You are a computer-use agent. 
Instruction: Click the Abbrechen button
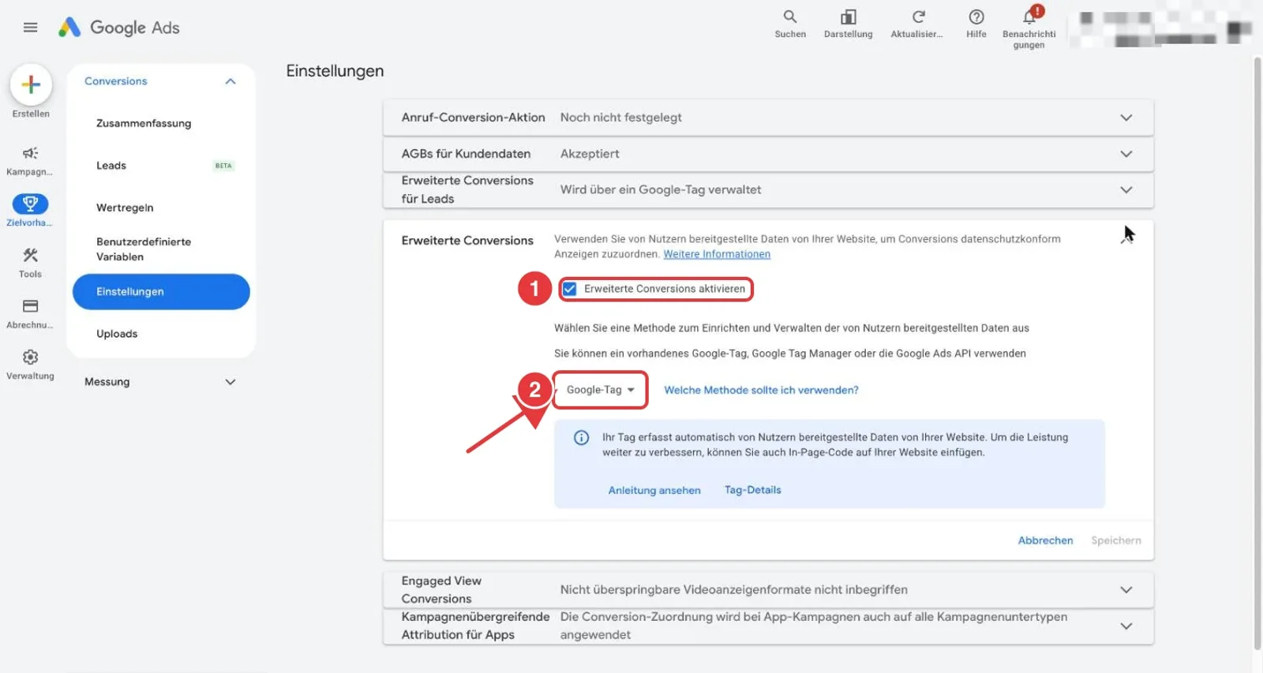tap(1045, 540)
